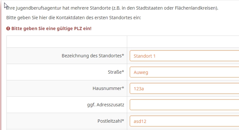Click the empty left table header cell

tap(67, 42)
